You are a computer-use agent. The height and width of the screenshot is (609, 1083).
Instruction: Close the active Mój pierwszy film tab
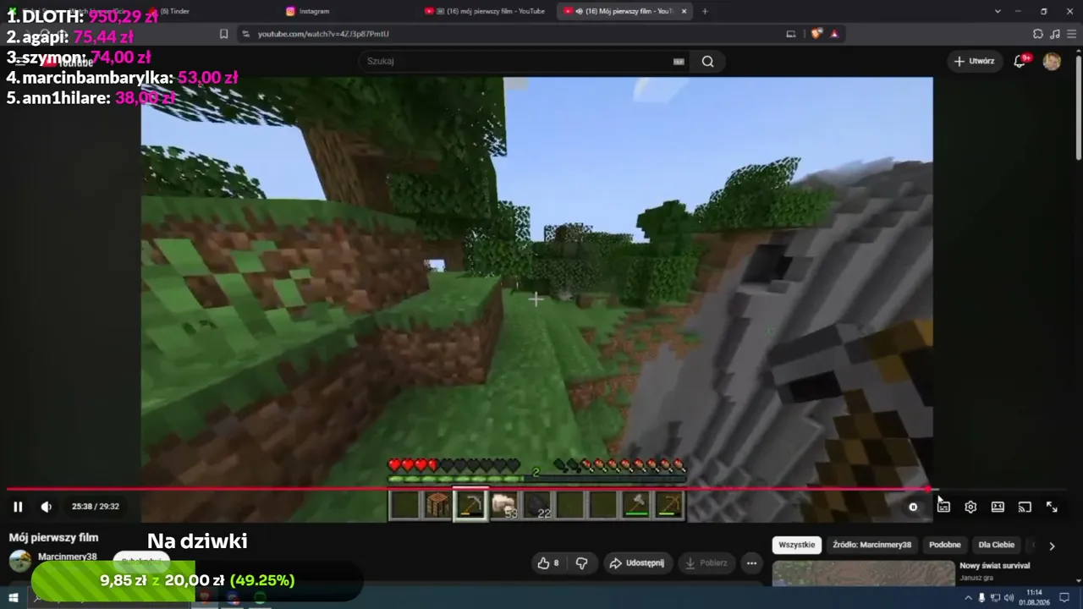[x=684, y=11]
